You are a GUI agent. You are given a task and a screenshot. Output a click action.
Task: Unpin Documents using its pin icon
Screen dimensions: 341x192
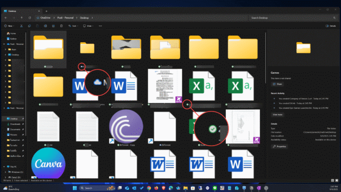point(23,129)
